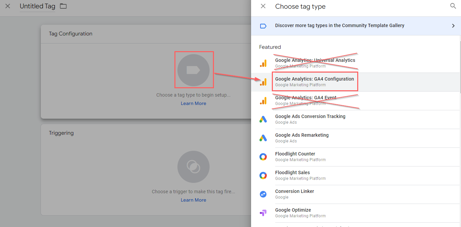Open the folder icon beside Untitled Tag
Viewport: 461px width, 227px height.
coord(63,6)
